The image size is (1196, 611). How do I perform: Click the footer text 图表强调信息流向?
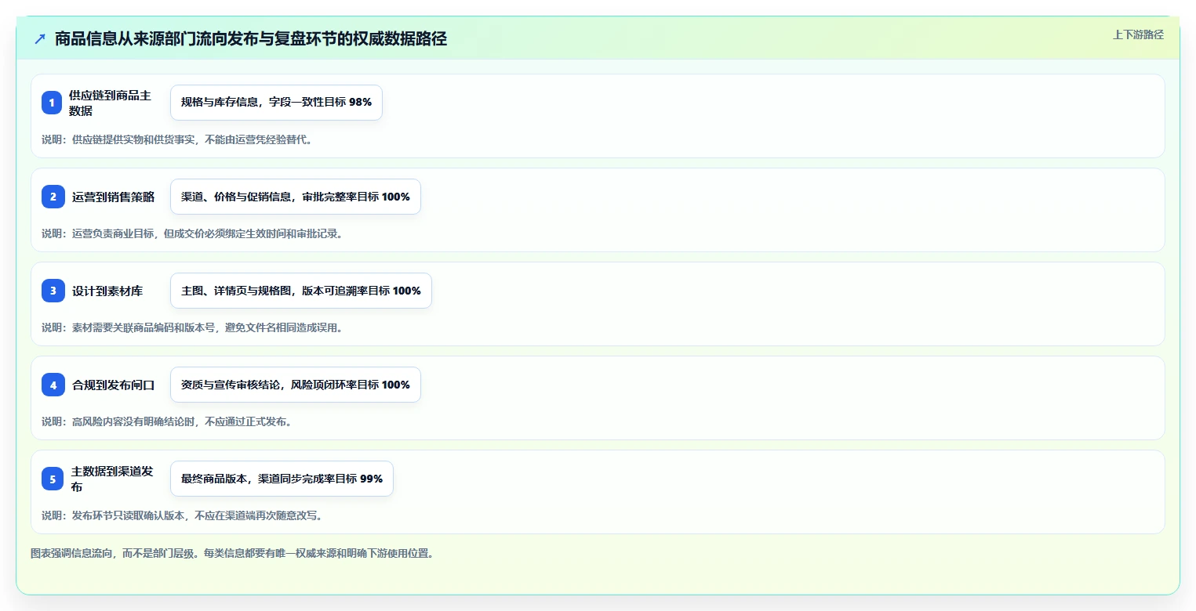coord(232,553)
